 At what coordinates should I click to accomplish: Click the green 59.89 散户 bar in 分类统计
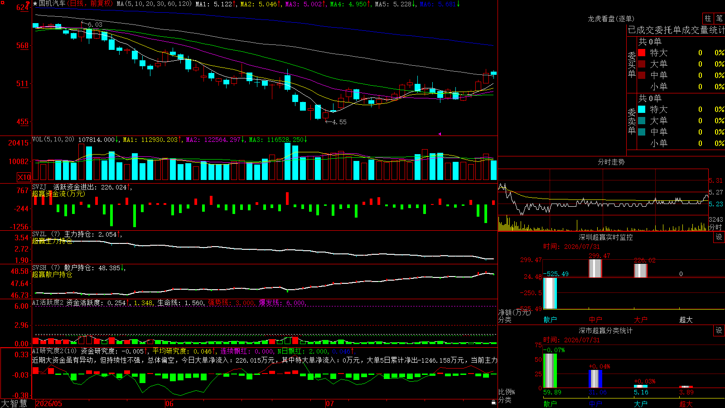click(550, 371)
